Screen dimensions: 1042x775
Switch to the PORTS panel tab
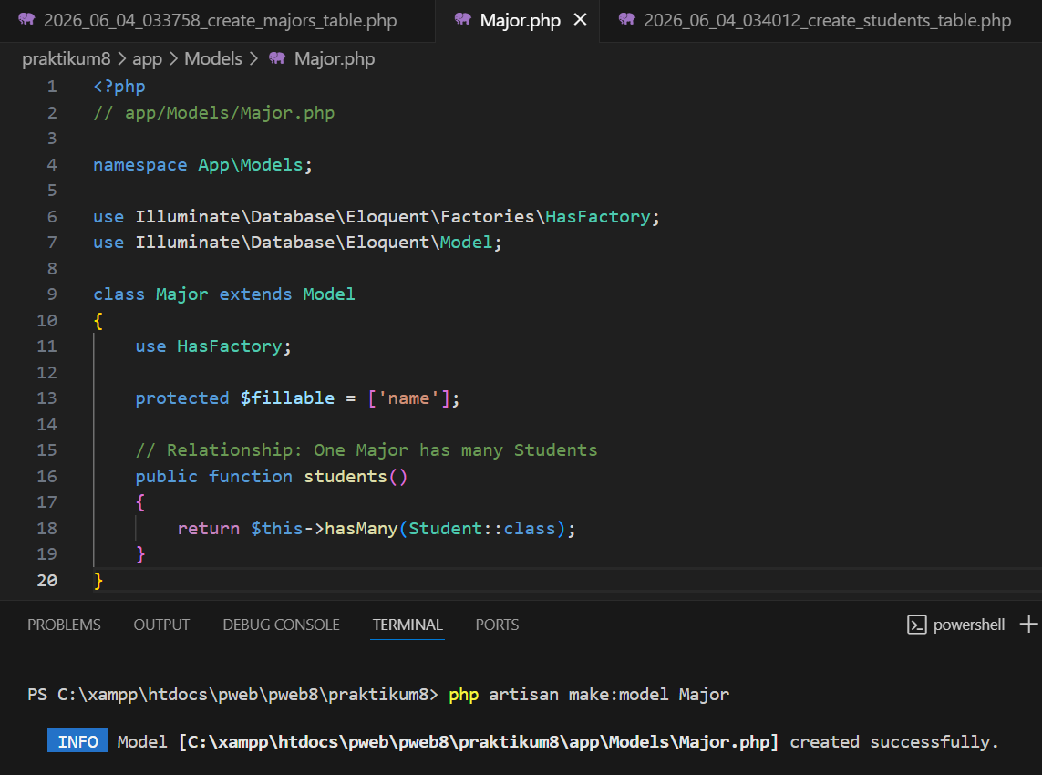point(497,625)
